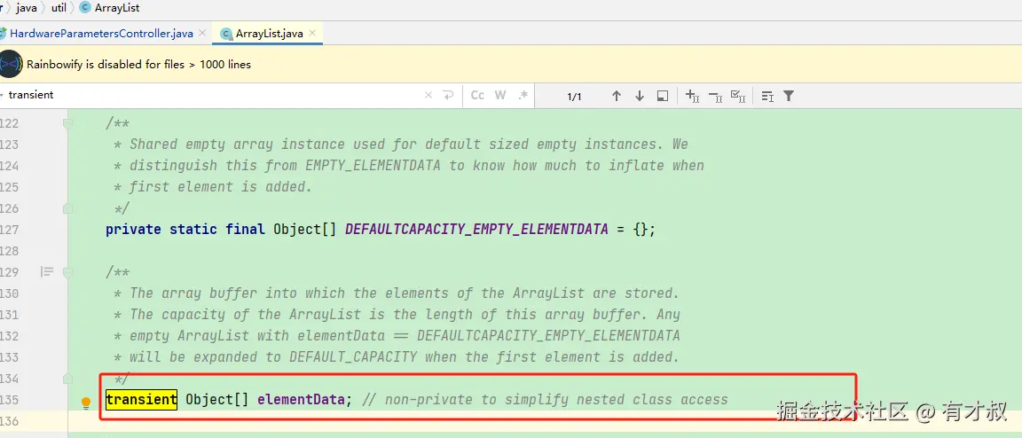Click fold end marker at line 134
Screen dimensions: 1022x438
click(x=67, y=379)
